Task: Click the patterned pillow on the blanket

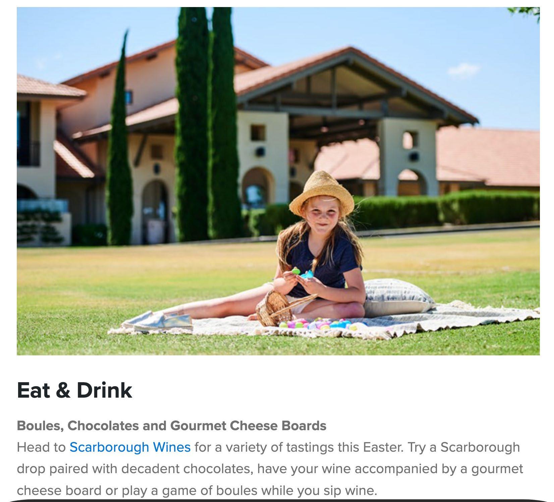Action: click(x=398, y=297)
